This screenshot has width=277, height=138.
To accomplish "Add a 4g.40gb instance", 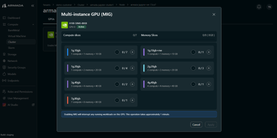I will 209,84.
